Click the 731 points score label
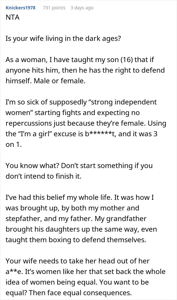 point(54,8)
